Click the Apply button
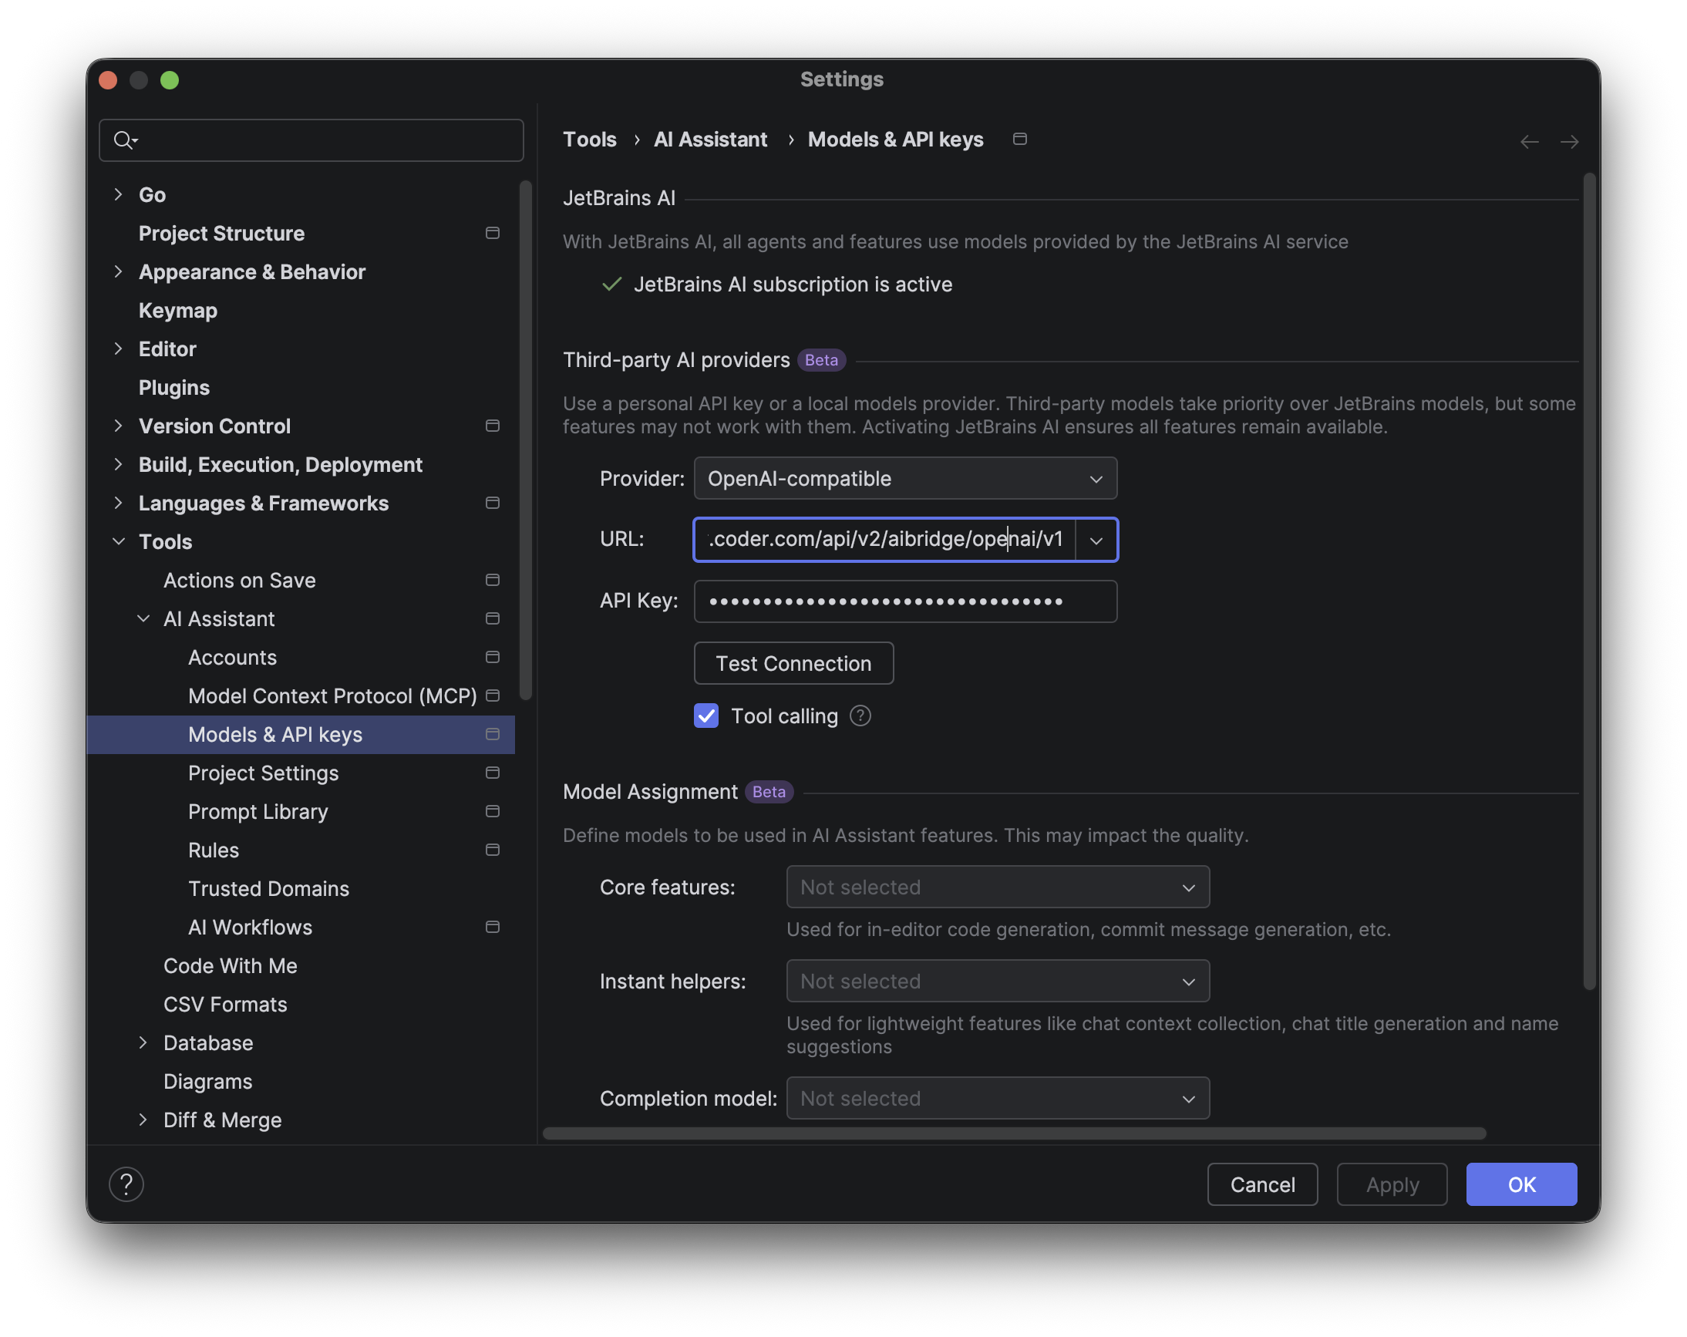The width and height of the screenshot is (1687, 1337). coord(1392,1184)
